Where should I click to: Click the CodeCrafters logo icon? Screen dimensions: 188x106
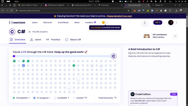tap(132, 94)
